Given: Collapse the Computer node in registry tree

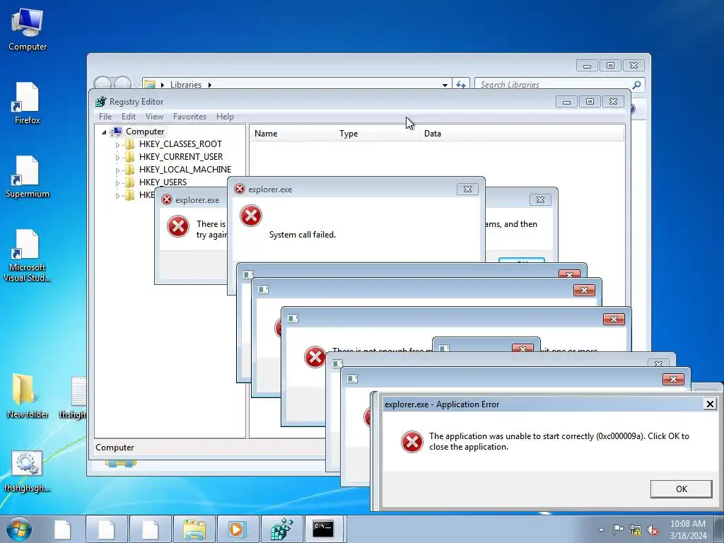Looking at the screenshot, I should (105, 132).
